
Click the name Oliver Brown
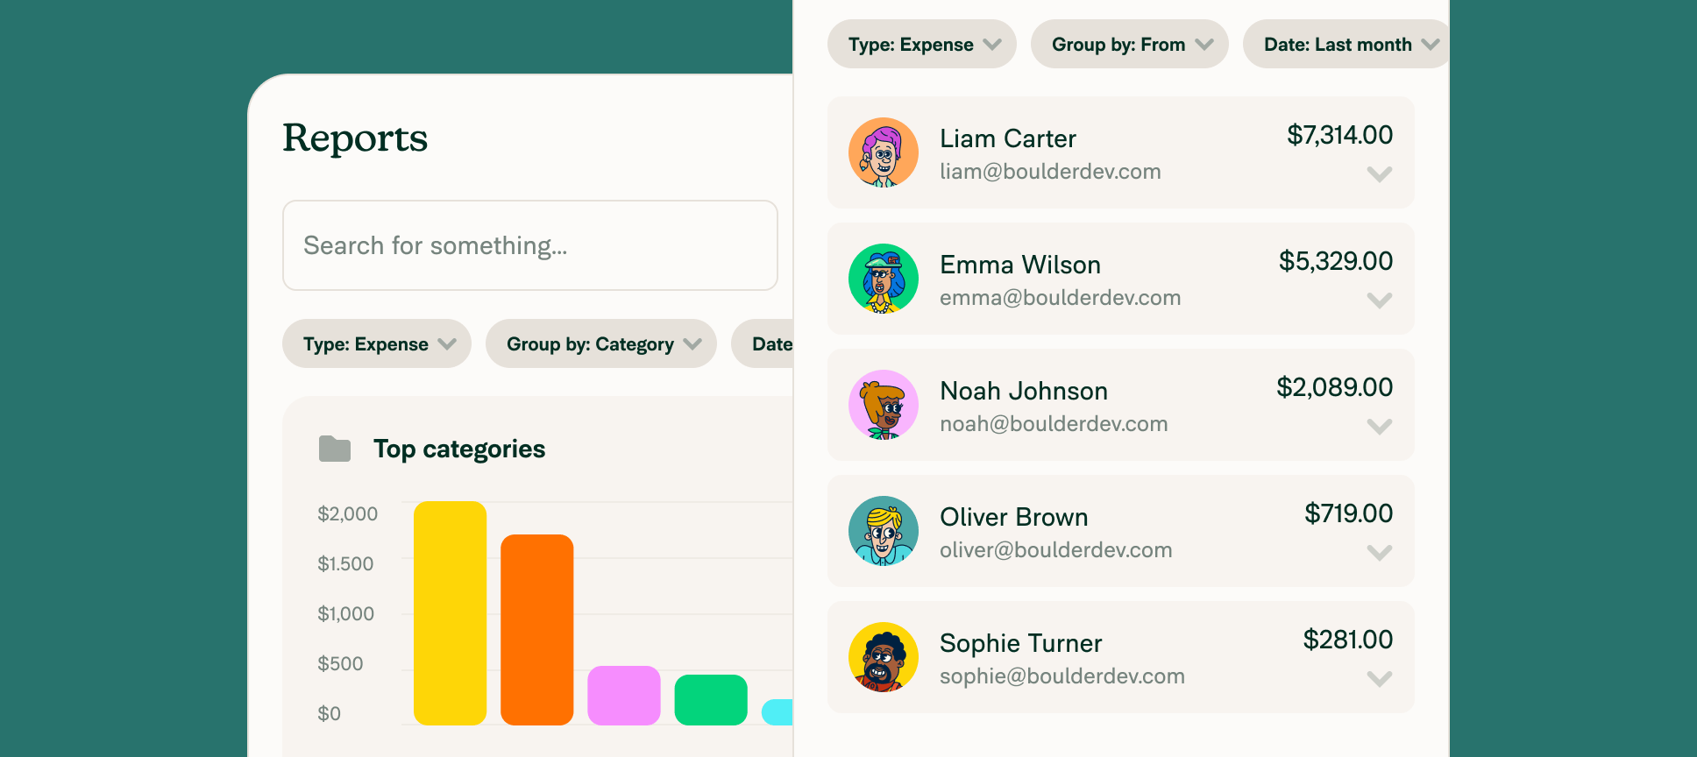tap(1014, 517)
